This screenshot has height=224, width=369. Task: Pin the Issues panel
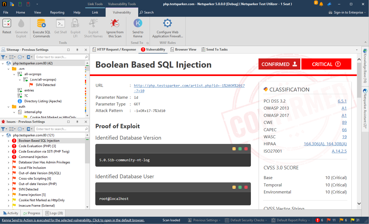[77, 121]
